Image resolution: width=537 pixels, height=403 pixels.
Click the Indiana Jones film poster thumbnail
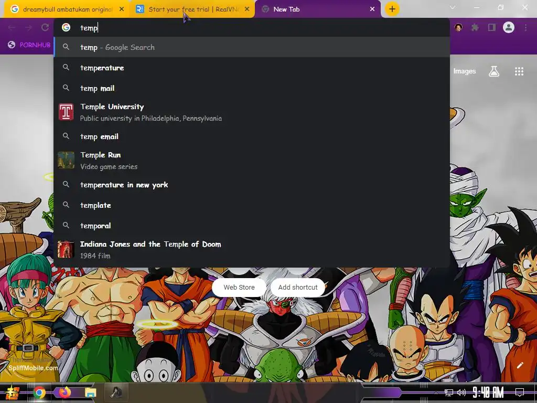coord(66,249)
